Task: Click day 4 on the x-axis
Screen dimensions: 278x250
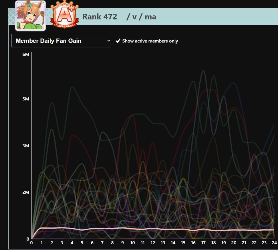Action: (72, 243)
